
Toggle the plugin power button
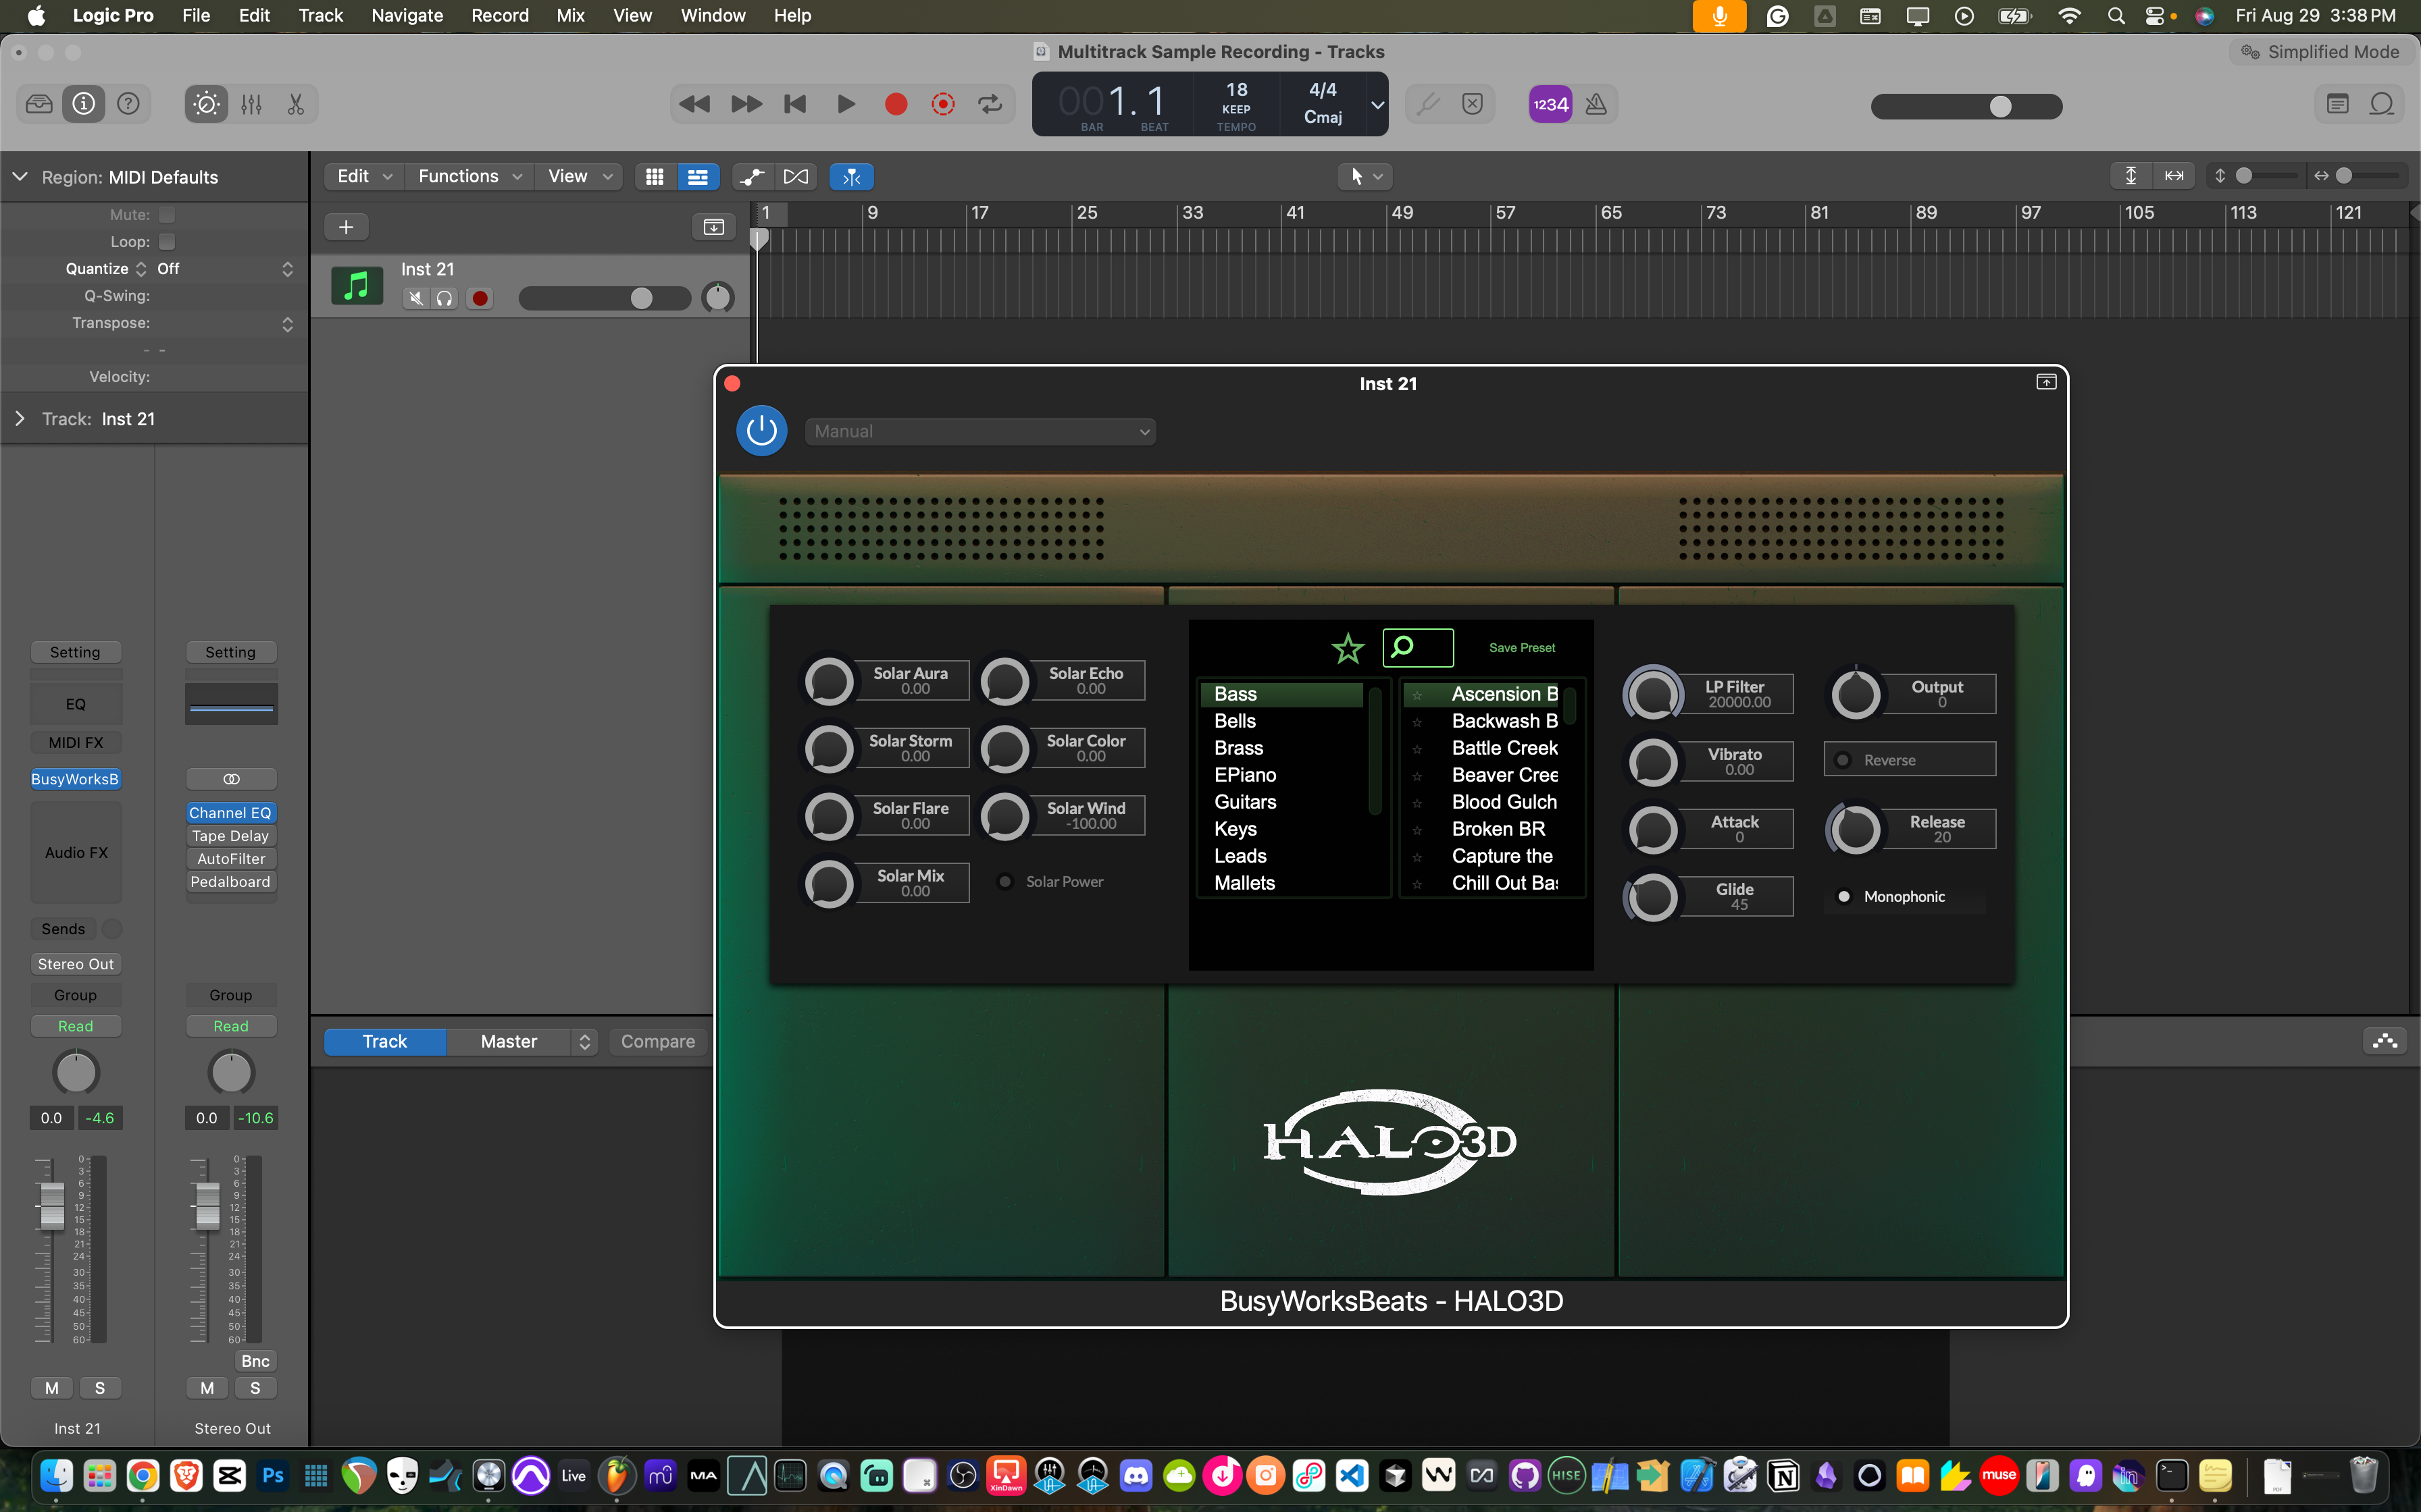761,431
